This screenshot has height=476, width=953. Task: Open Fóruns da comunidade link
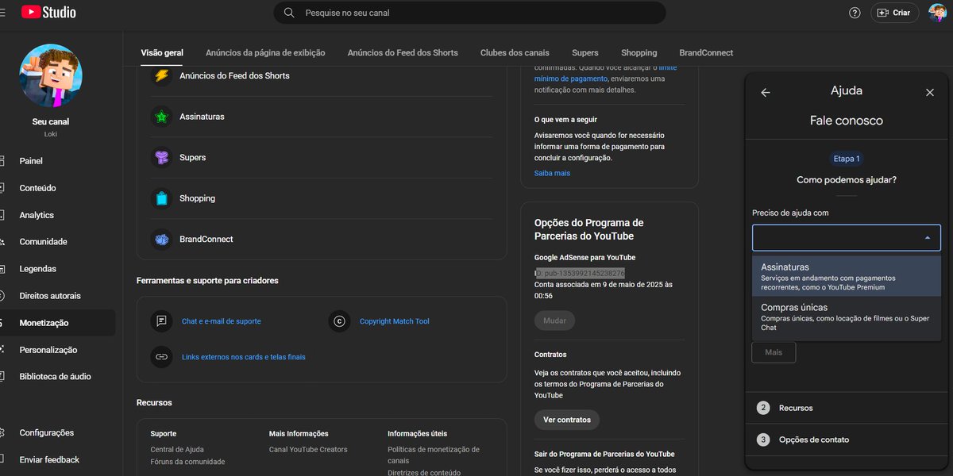[x=187, y=462]
